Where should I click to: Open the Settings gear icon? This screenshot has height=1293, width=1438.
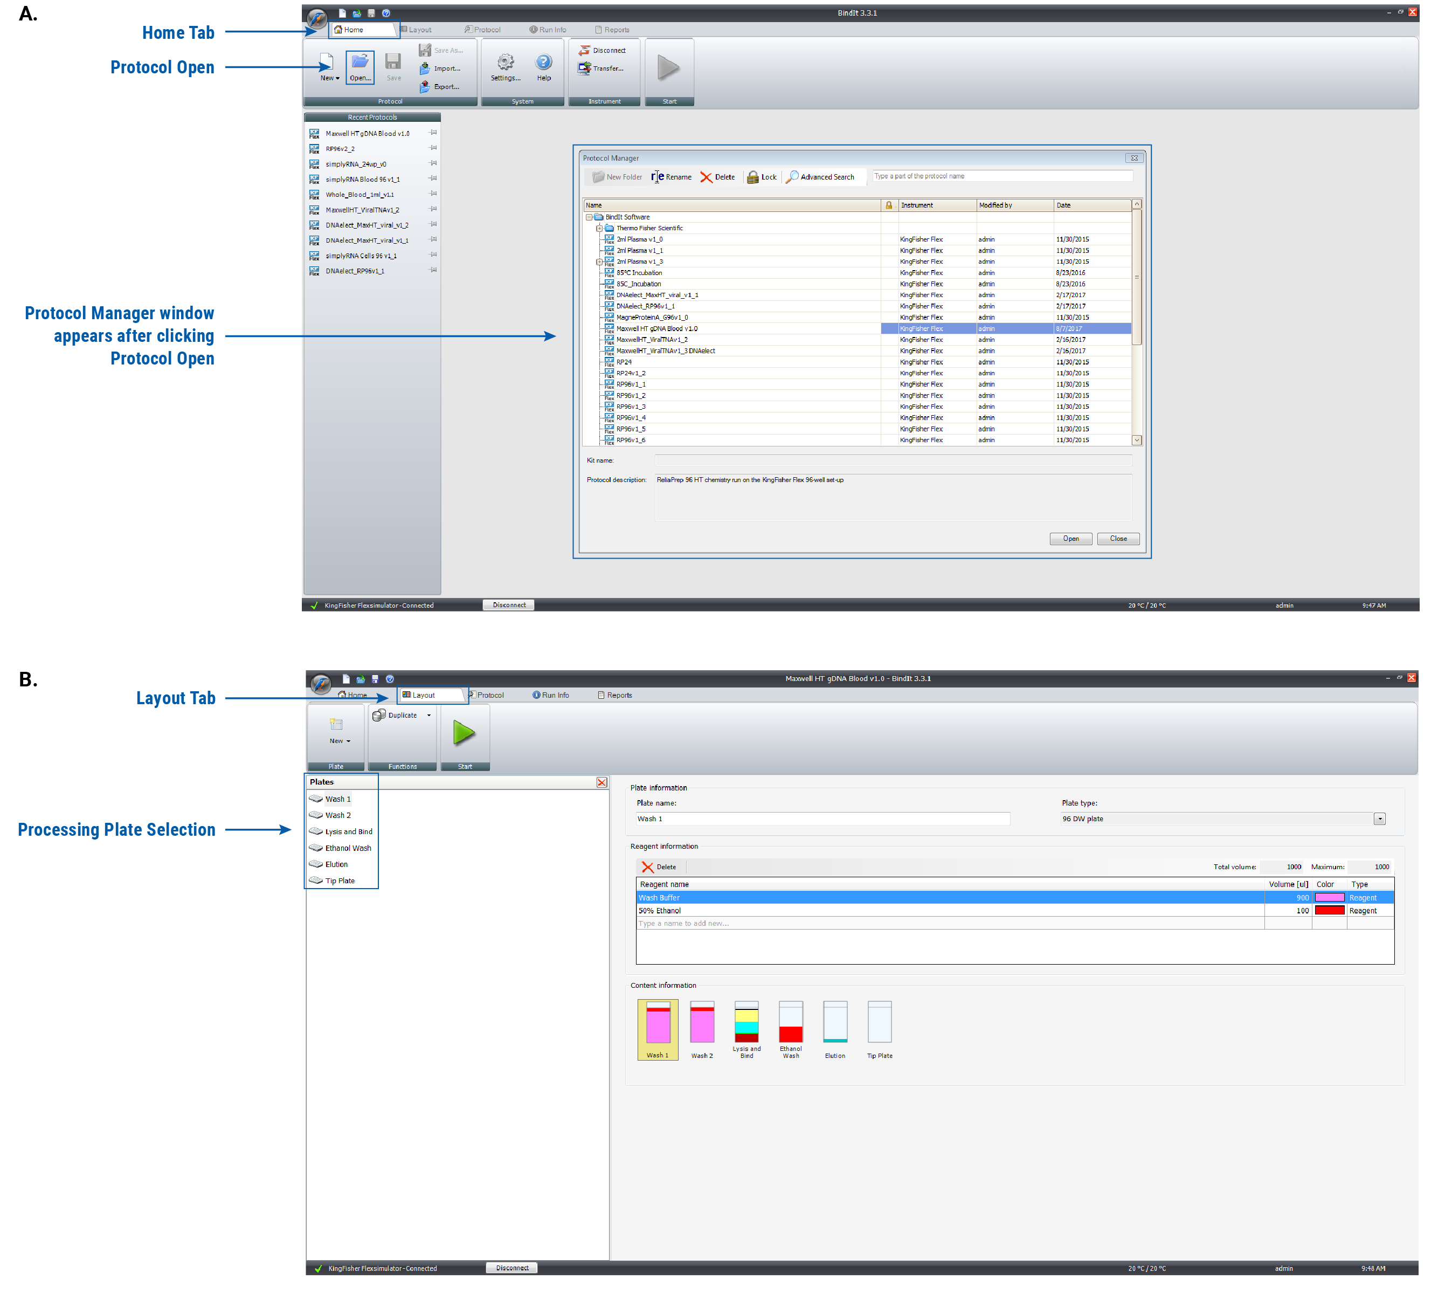click(x=505, y=63)
